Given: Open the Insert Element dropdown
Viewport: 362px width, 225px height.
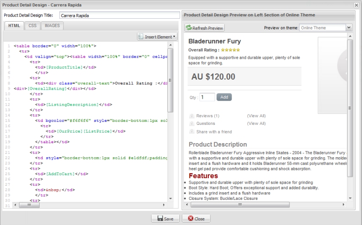Looking at the screenshot, I should pyautogui.click(x=157, y=37).
